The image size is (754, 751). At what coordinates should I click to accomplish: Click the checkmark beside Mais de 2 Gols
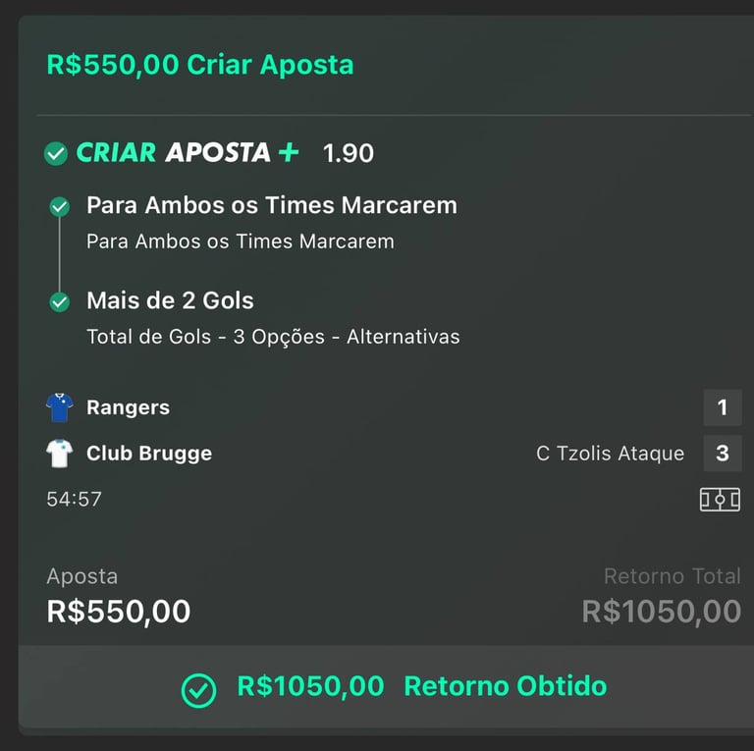pyautogui.click(x=60, y=302)
